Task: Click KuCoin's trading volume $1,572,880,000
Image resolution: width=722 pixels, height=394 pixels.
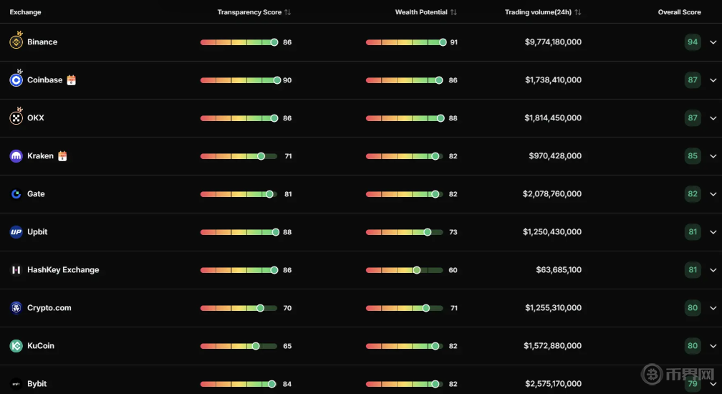Action: (x=552, y=346)
